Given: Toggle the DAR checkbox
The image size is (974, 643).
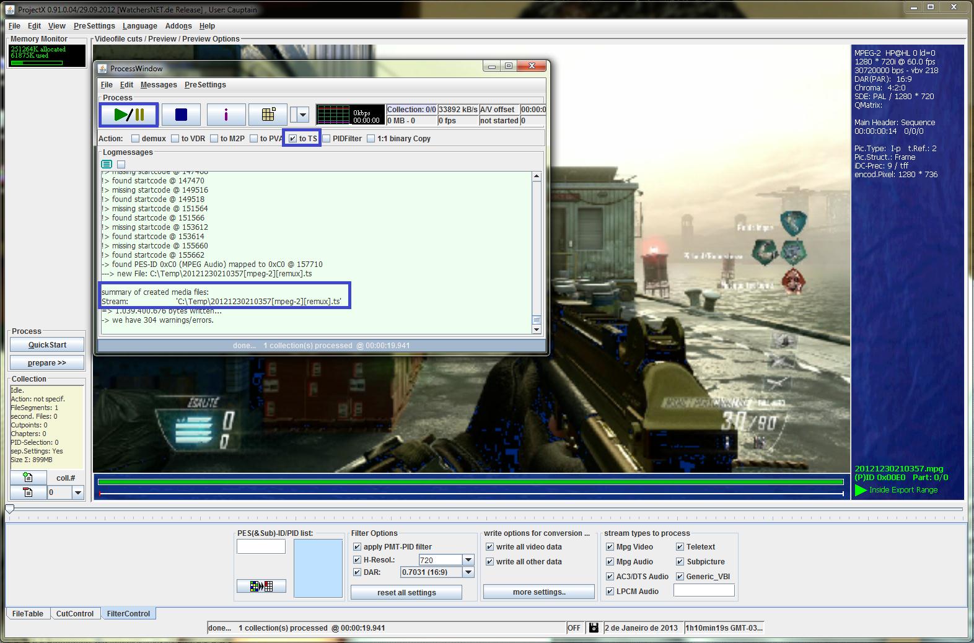Looking at the screenshot, I should [357, 572].
